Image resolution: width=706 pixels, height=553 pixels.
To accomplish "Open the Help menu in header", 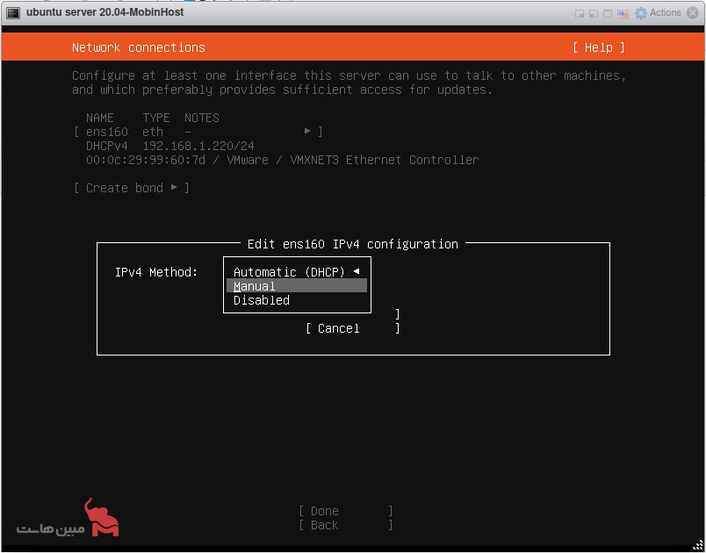I will (x=598, y=47).
